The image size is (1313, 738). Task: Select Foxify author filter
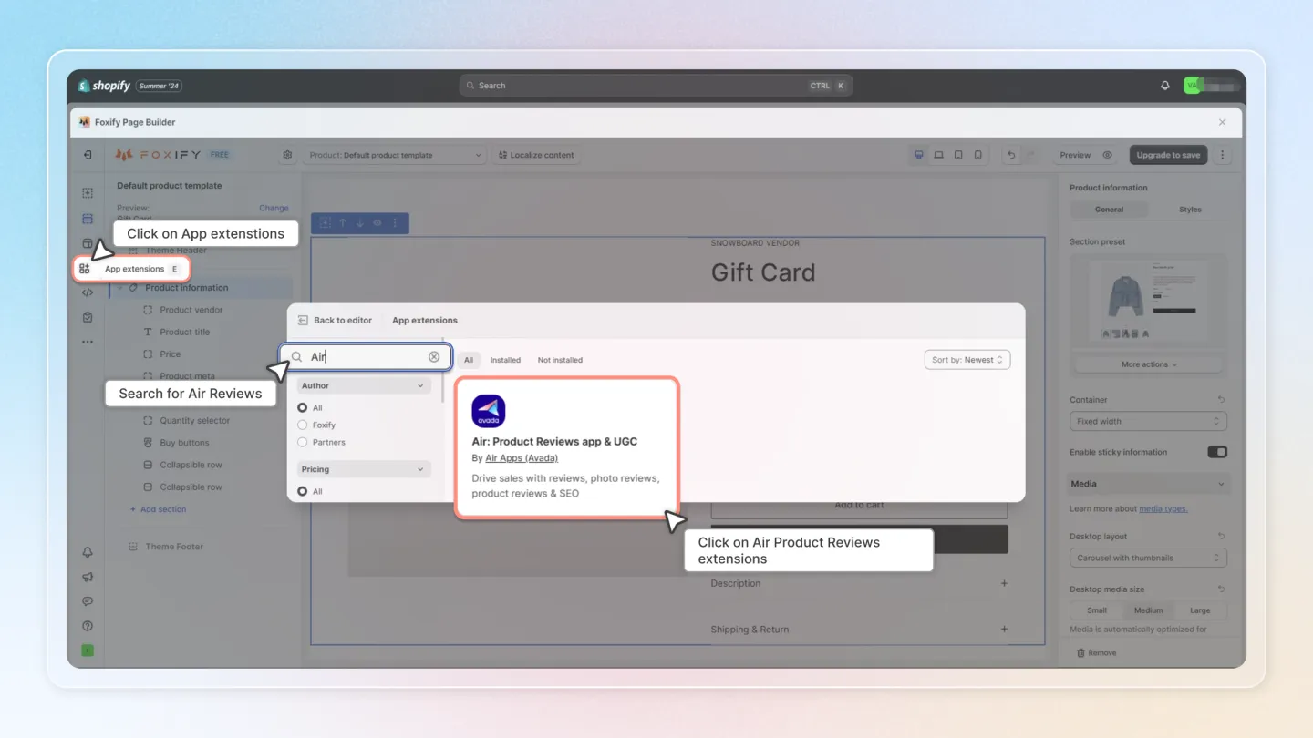[x=303, y=425]
